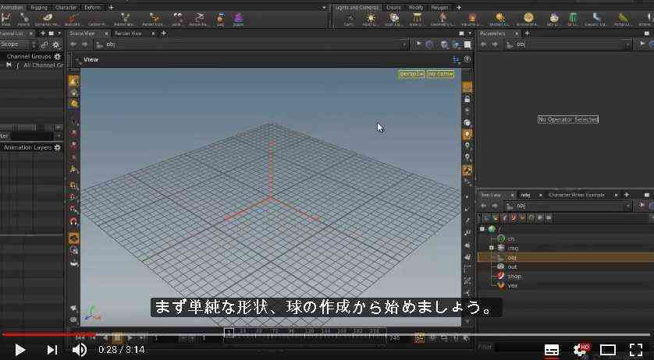The width and height of the screenshot is (654, 360).
Task: Click the Geometry Light shelf tool
Action: point(443,19)
